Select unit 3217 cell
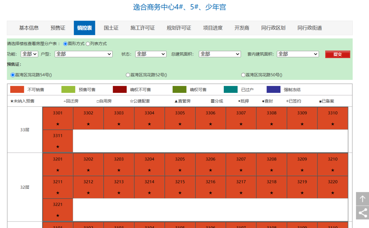Viewport: 369px width, 228px height. point(241,187)
